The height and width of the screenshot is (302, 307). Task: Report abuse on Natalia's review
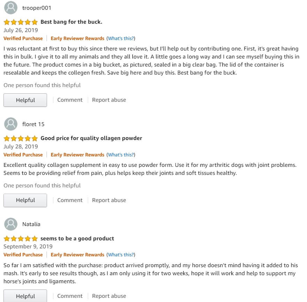[109, 296]
